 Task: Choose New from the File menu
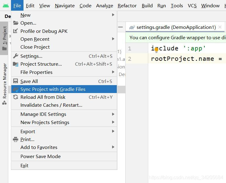64,15
